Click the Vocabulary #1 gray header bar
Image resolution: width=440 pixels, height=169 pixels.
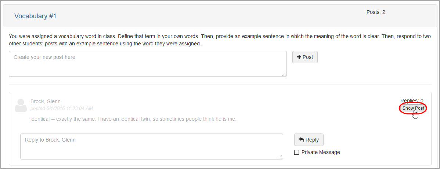tap(220, 16)
